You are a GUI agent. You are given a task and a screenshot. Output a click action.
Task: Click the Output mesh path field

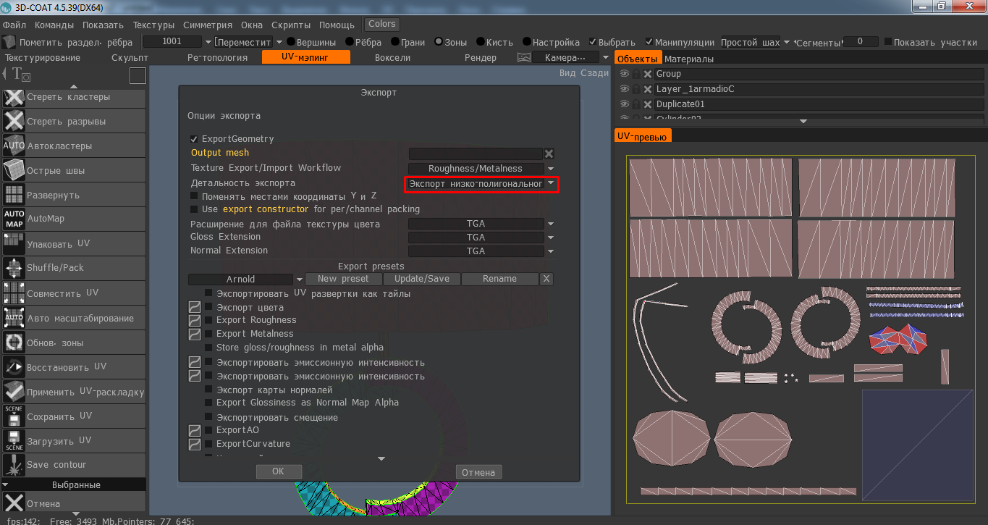pyautogui.click(x=476, y=154)
